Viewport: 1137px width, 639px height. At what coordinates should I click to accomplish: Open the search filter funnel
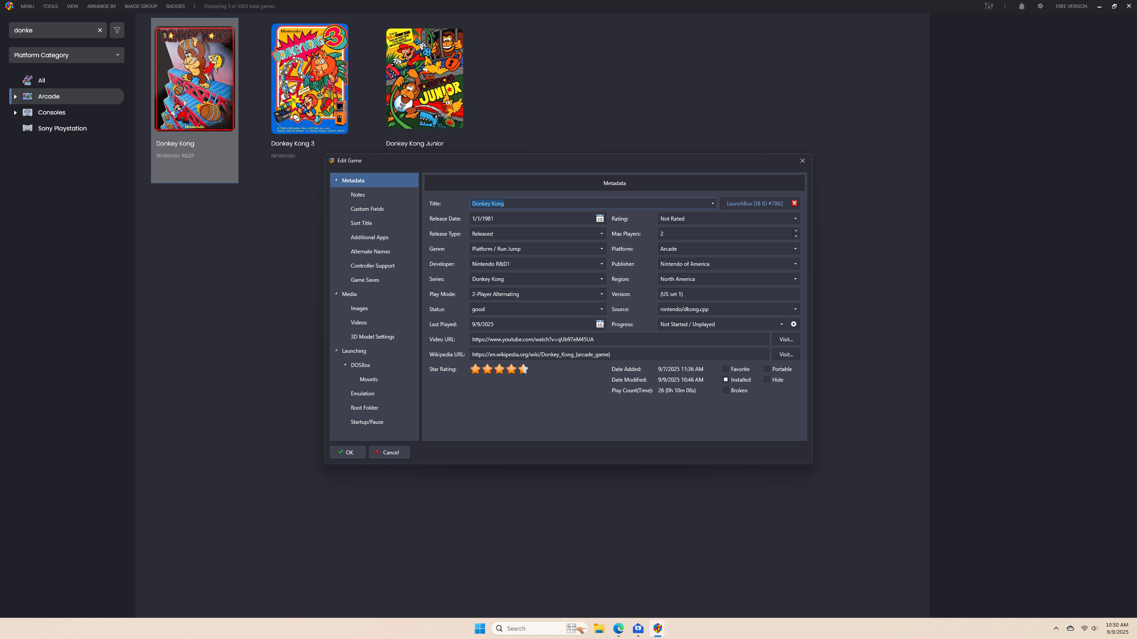(x=117, y=30)
